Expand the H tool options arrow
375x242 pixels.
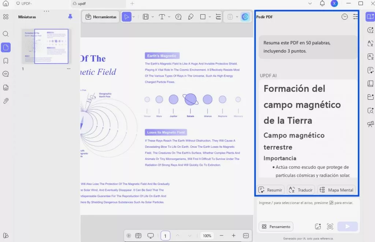pyautogui.click(x=153, y=17)
